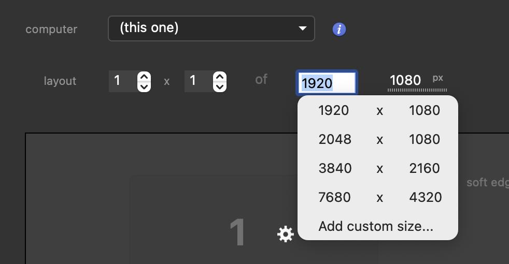This screenshot has width=509, height=264.
Task: Click the layout rows number field
Action: 198,81
